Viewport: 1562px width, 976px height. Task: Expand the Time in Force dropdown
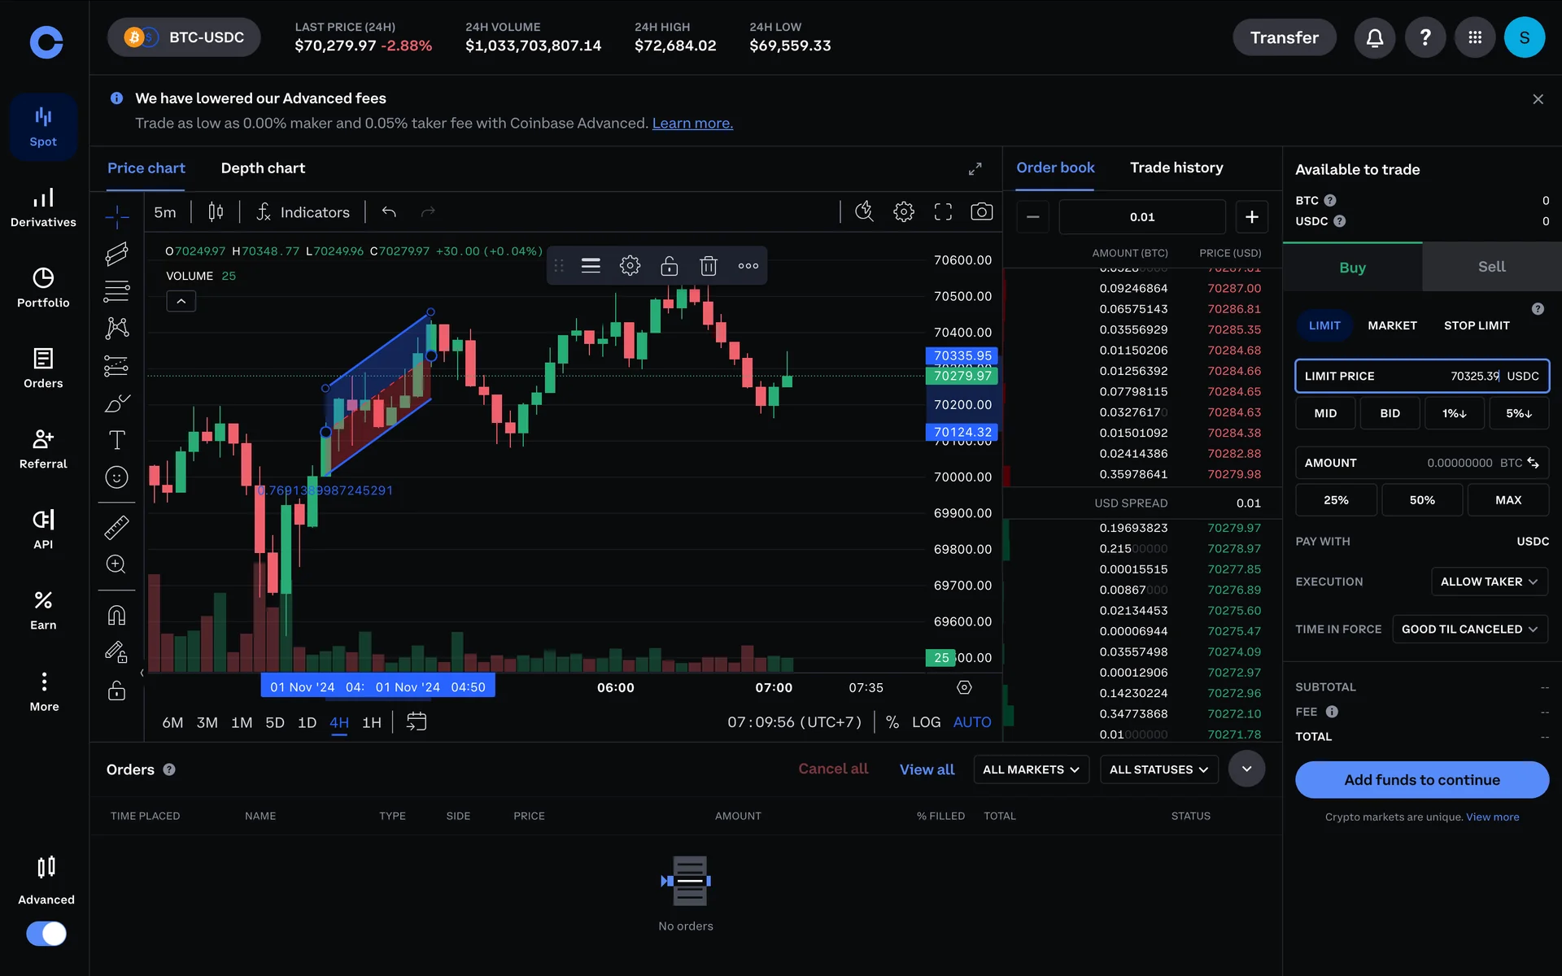(x=1468, y=630)
